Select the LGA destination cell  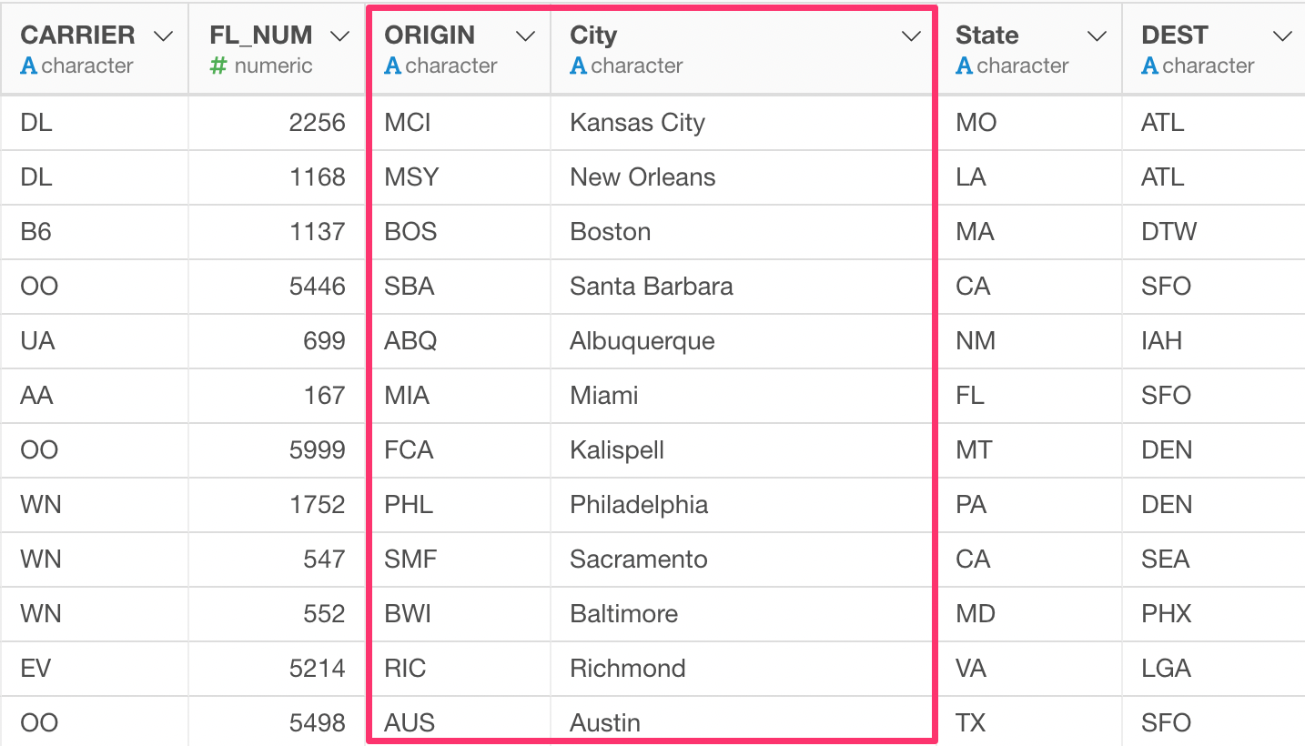click(x=1214, y=669)
